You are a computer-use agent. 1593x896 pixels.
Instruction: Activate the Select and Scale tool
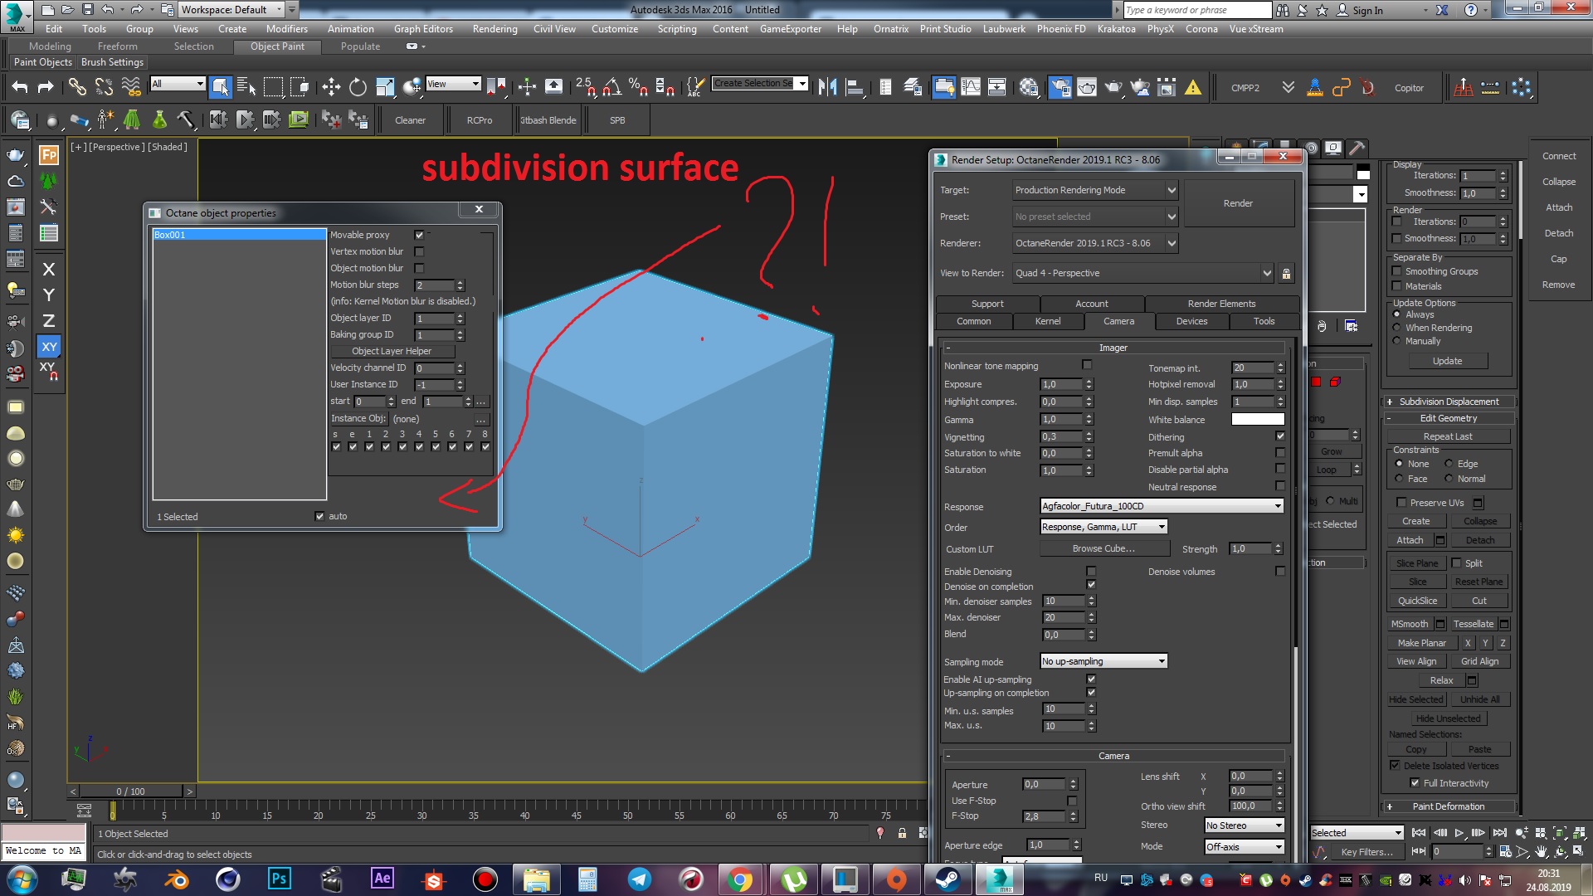point(385,87)
